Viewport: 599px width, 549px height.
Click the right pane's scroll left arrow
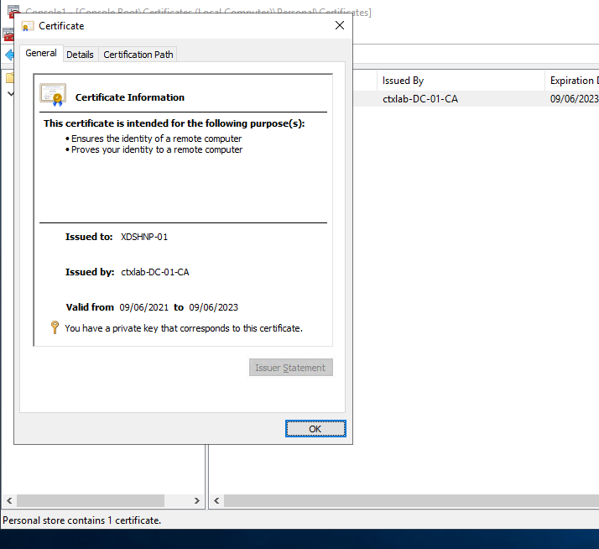click(x=216, y=501)
